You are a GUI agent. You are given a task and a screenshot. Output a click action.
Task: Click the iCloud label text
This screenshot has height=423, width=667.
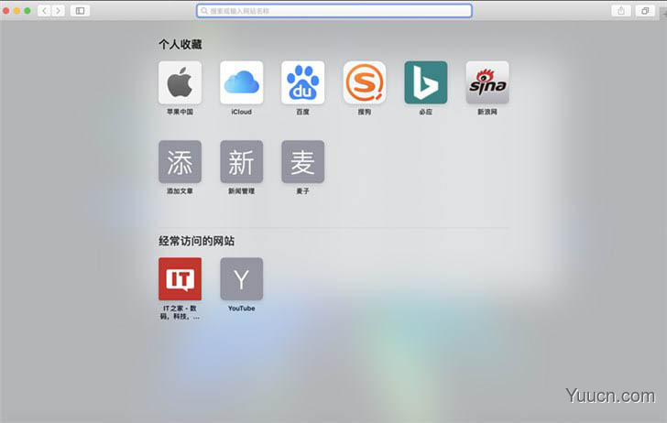pyautogui.click(x=241, y=112)
